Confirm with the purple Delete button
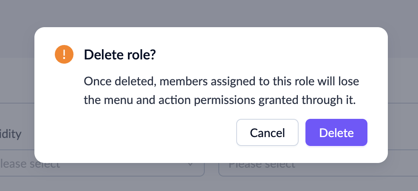The width and height of the screenshot is (418, 191). pyautogui.click(x=336, y=133)
